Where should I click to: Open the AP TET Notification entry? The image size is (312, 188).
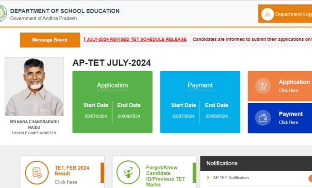[x=231, y=178]
